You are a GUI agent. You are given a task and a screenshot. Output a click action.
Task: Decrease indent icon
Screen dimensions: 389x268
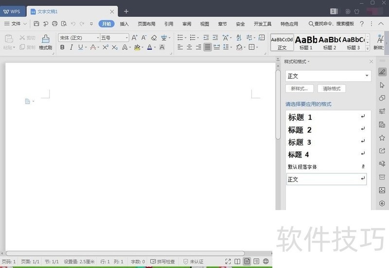[206, 38]
